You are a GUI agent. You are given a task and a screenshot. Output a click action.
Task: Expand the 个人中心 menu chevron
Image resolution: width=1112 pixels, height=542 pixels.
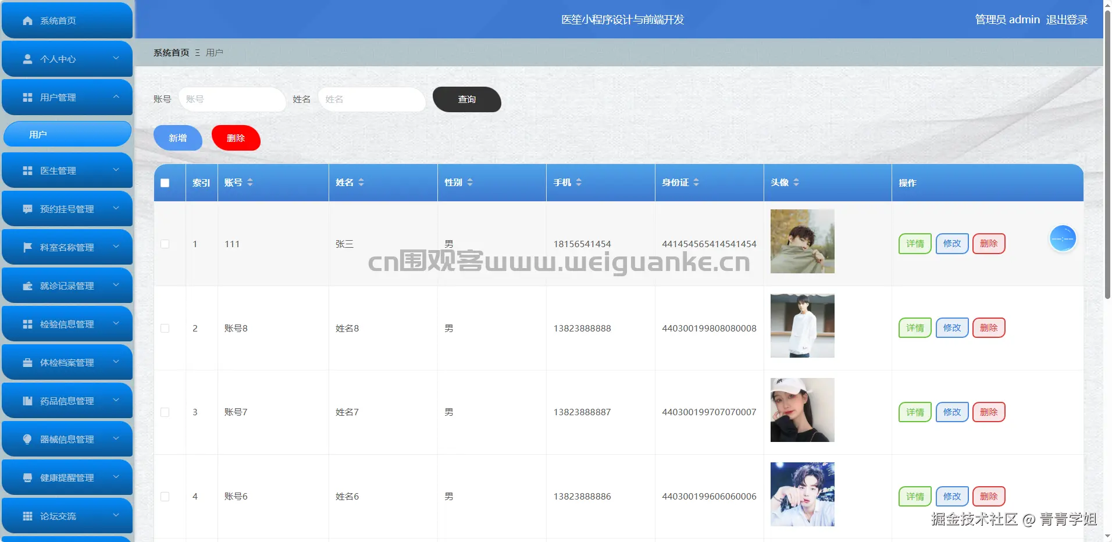click(x=116, y=58)
